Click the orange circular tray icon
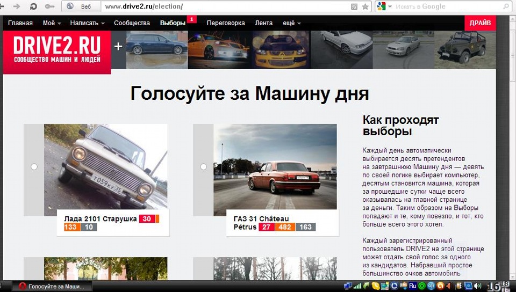 pos(440,286)
